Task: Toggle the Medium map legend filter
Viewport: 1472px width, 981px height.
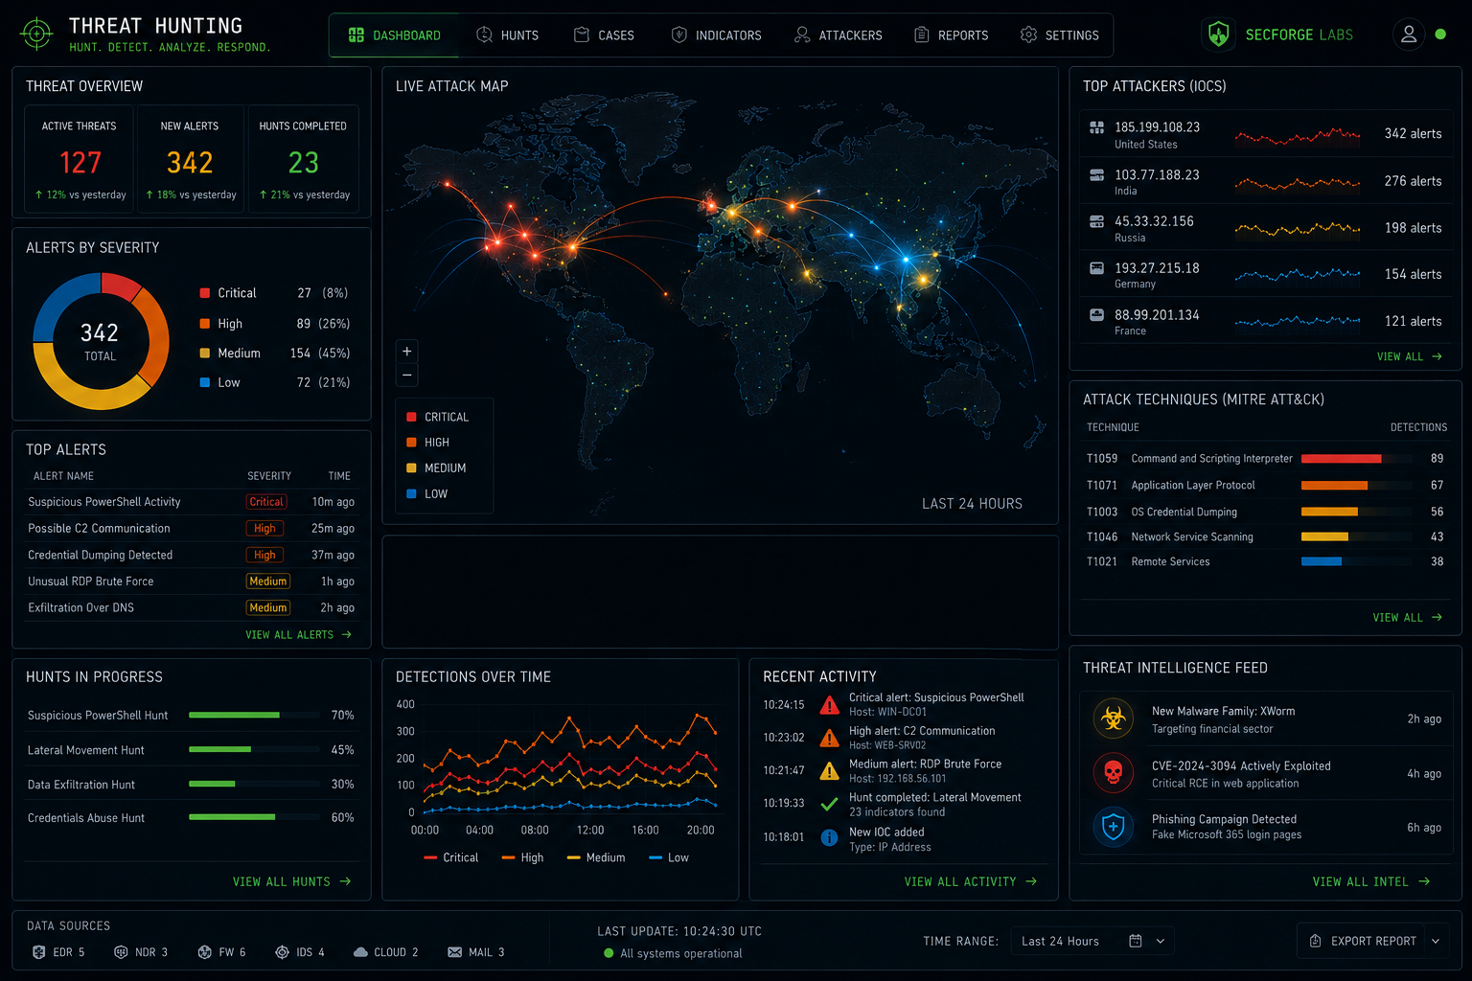Action: click(x=436, y=468)
